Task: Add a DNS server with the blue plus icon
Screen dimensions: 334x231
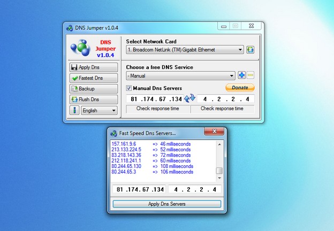Action: 241,75
